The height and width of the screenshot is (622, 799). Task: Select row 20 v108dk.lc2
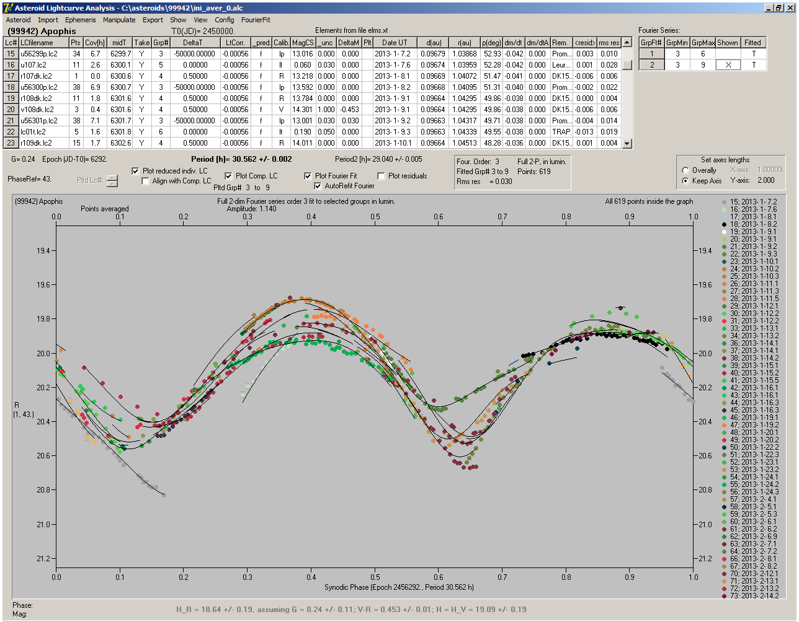click(x=313, y=110)
